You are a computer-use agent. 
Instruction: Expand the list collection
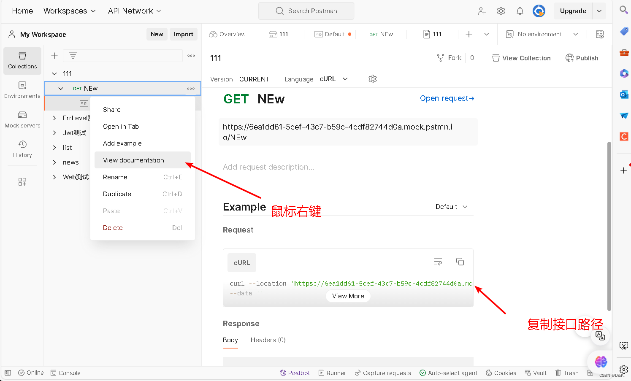(54, 148)
